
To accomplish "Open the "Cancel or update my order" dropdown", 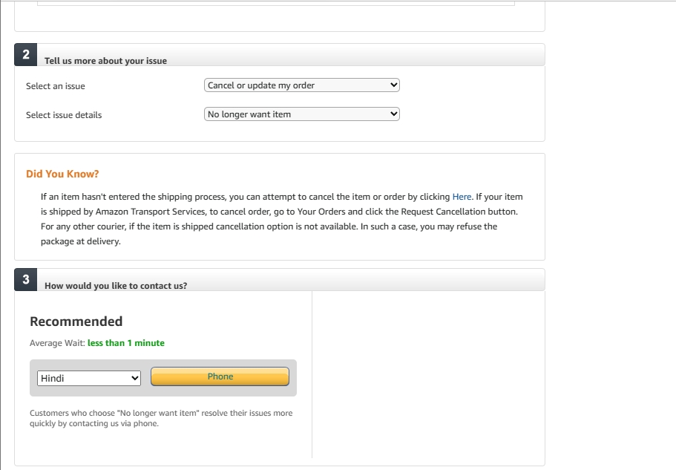I will pyautogui.click(x=301, y=85).
